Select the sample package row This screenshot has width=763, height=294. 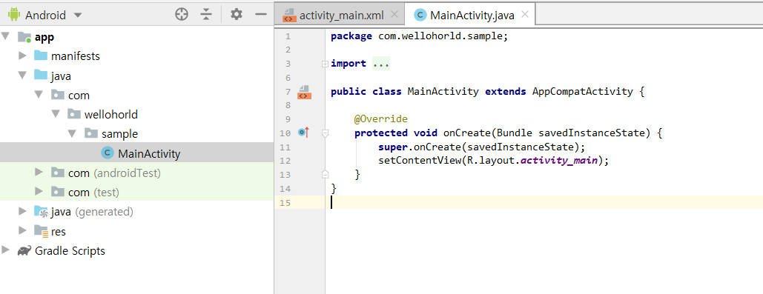tap(136, 133)
